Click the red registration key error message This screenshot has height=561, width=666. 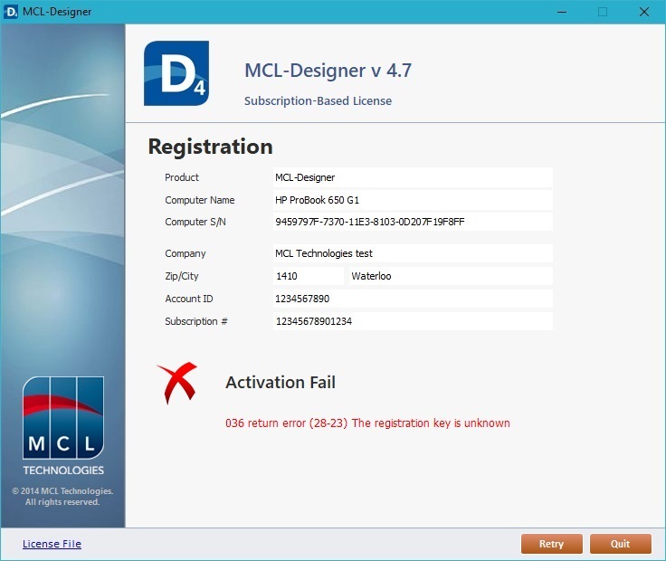(x=367, y=423)
